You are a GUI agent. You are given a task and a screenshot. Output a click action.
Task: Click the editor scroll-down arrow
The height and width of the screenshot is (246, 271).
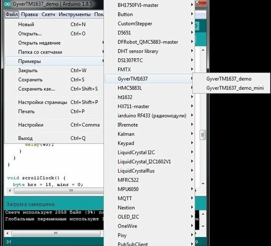pos(203,183)
